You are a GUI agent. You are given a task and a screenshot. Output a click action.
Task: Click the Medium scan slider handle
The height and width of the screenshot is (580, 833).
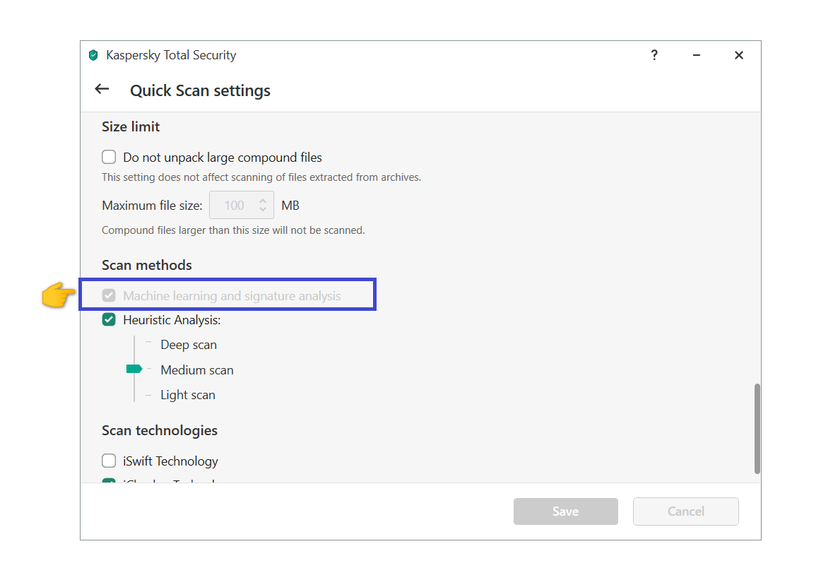tap(134, 369)
